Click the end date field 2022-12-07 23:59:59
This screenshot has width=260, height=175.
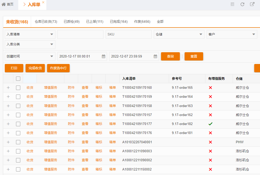[x=134, y=56]
